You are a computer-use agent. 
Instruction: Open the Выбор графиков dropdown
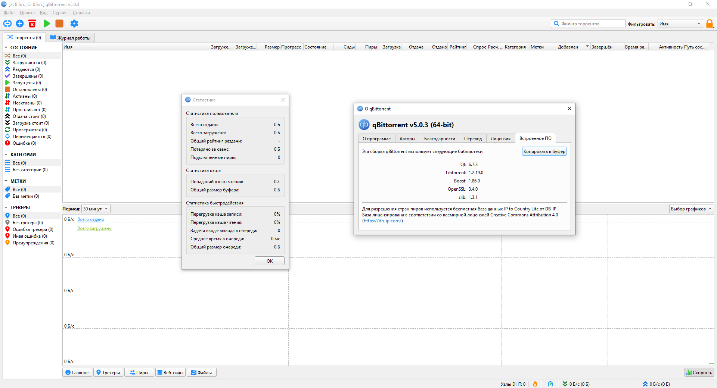691,209
